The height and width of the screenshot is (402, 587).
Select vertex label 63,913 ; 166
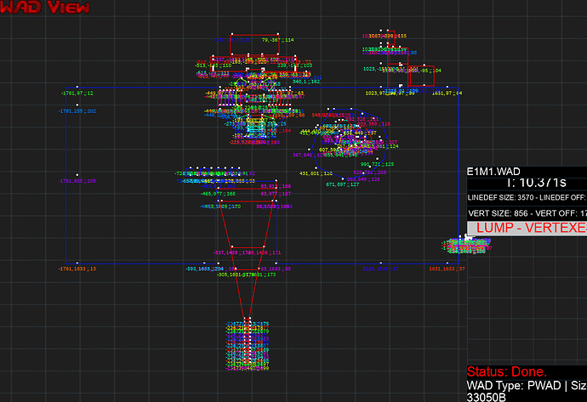[276, 186]
